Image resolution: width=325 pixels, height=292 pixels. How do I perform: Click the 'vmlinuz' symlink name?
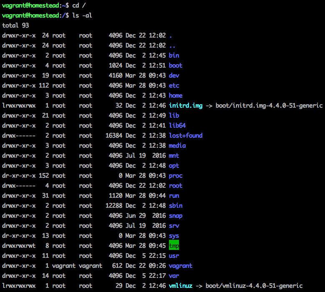(x=181, y=286)
